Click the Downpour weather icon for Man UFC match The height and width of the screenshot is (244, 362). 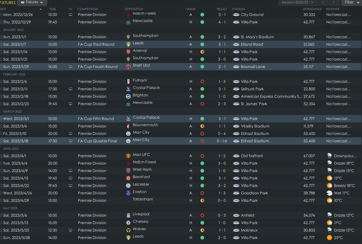pos(329,156)
